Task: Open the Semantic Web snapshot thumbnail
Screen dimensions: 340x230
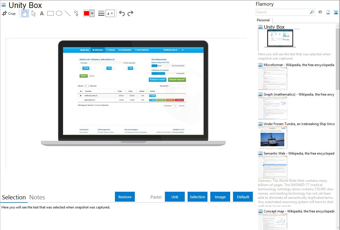Action: click(x=272, y=167)
